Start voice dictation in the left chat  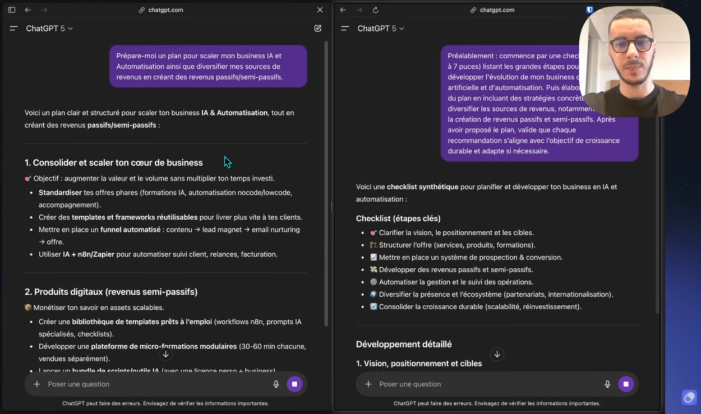point(276,384)
